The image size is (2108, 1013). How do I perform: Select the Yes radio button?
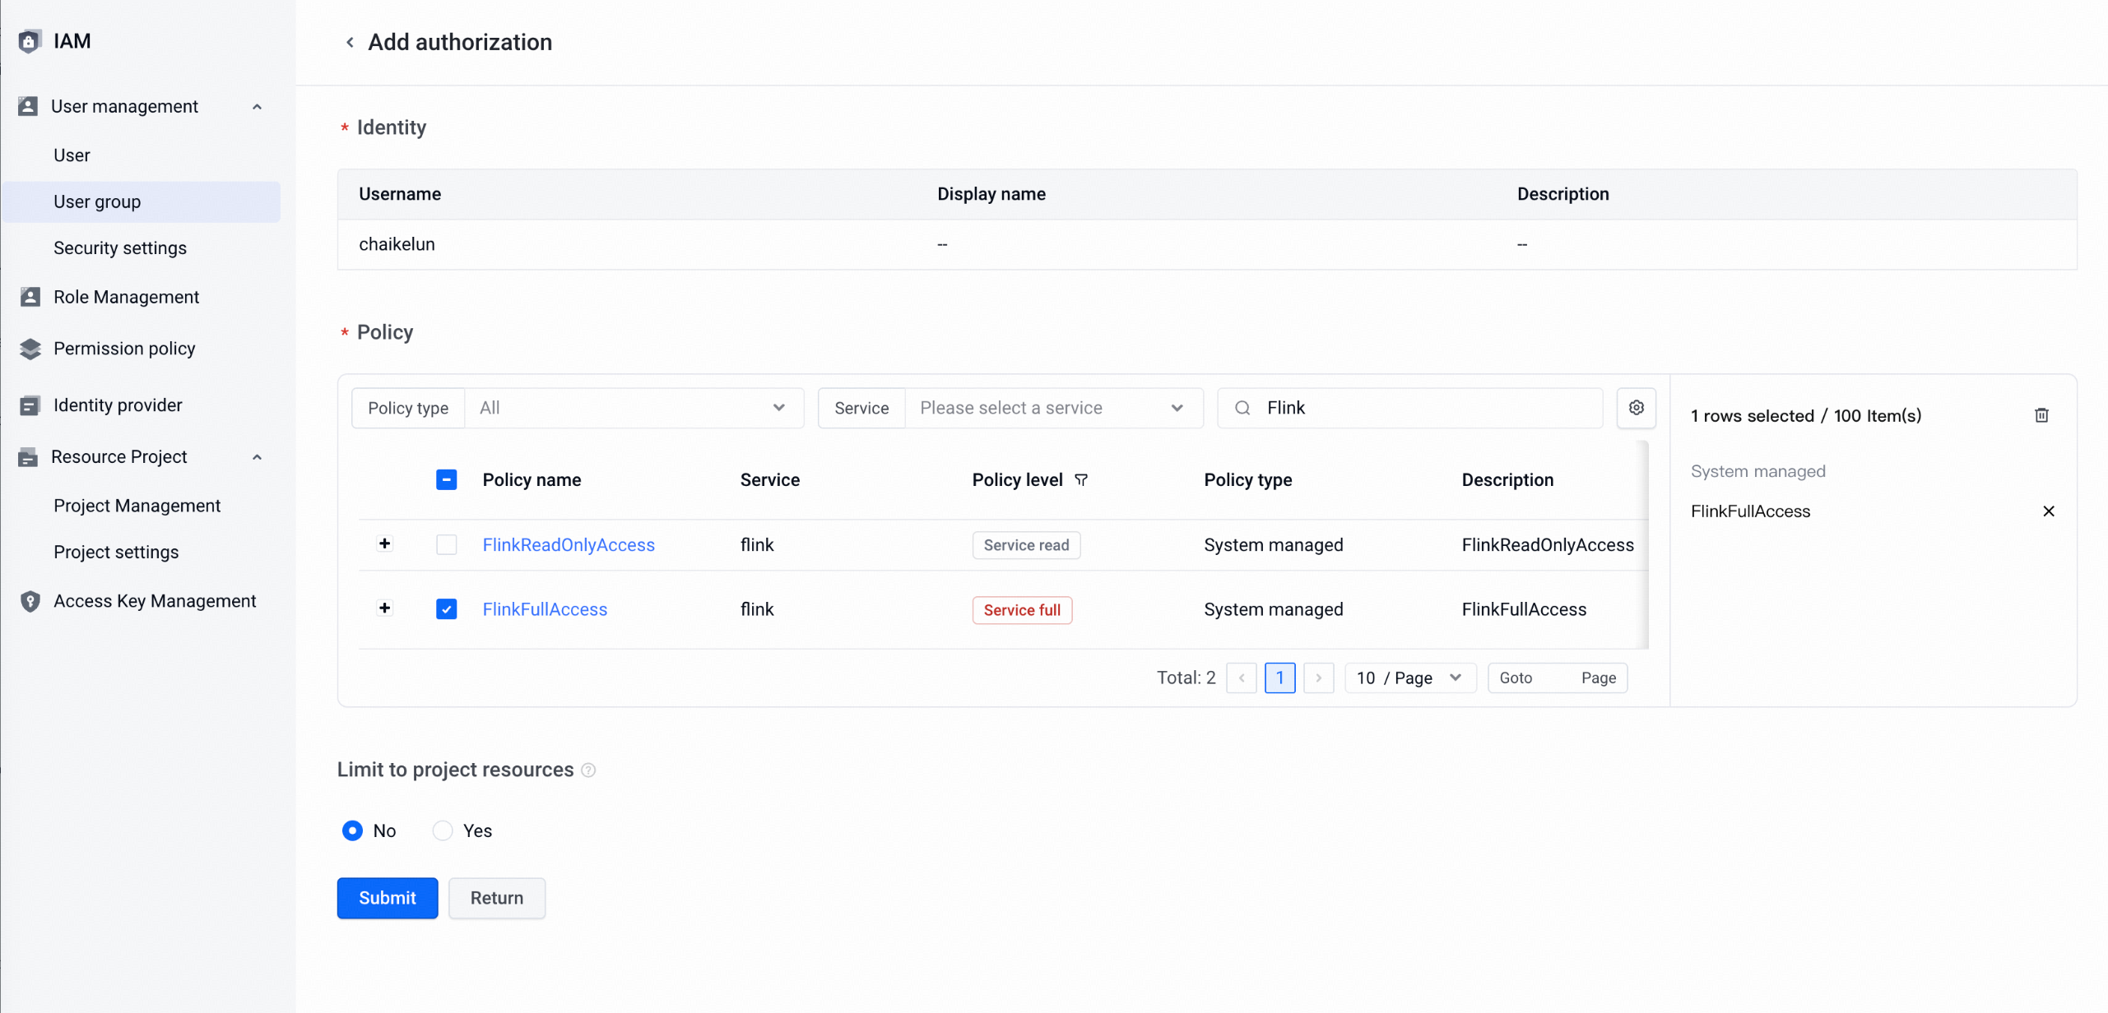443,830
